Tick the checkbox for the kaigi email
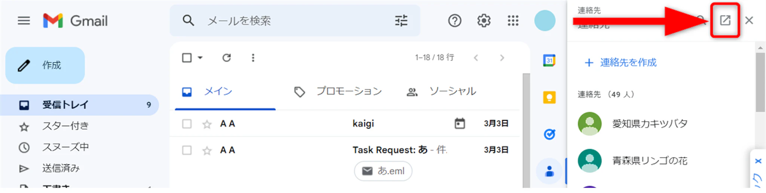766x193 pixels. 187,124
